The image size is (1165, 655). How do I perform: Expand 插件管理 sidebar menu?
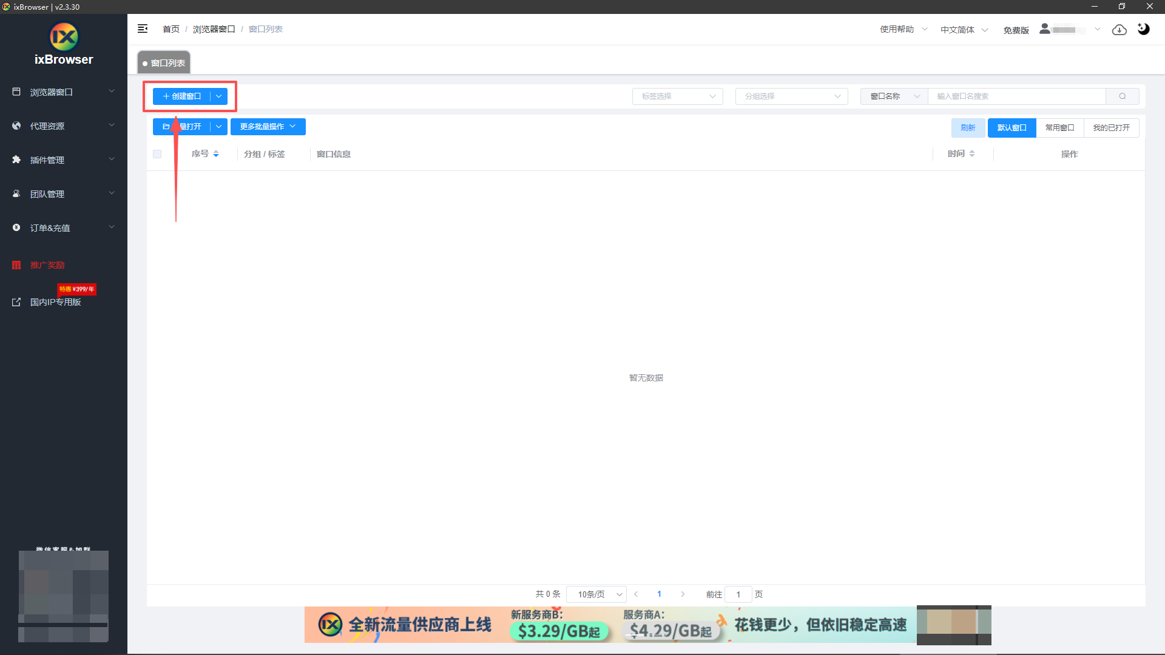pyautogui.click(x=64, y=160)
